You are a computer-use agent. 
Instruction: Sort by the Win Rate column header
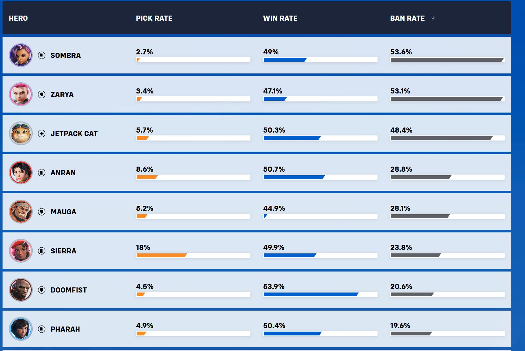(x=280, y=18)
